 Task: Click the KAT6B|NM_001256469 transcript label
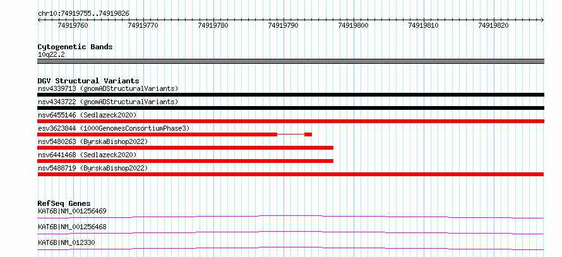pyautogui.click(x=72, y=211)
